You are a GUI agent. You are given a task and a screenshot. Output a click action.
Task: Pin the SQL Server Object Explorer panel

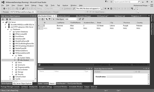33,16
